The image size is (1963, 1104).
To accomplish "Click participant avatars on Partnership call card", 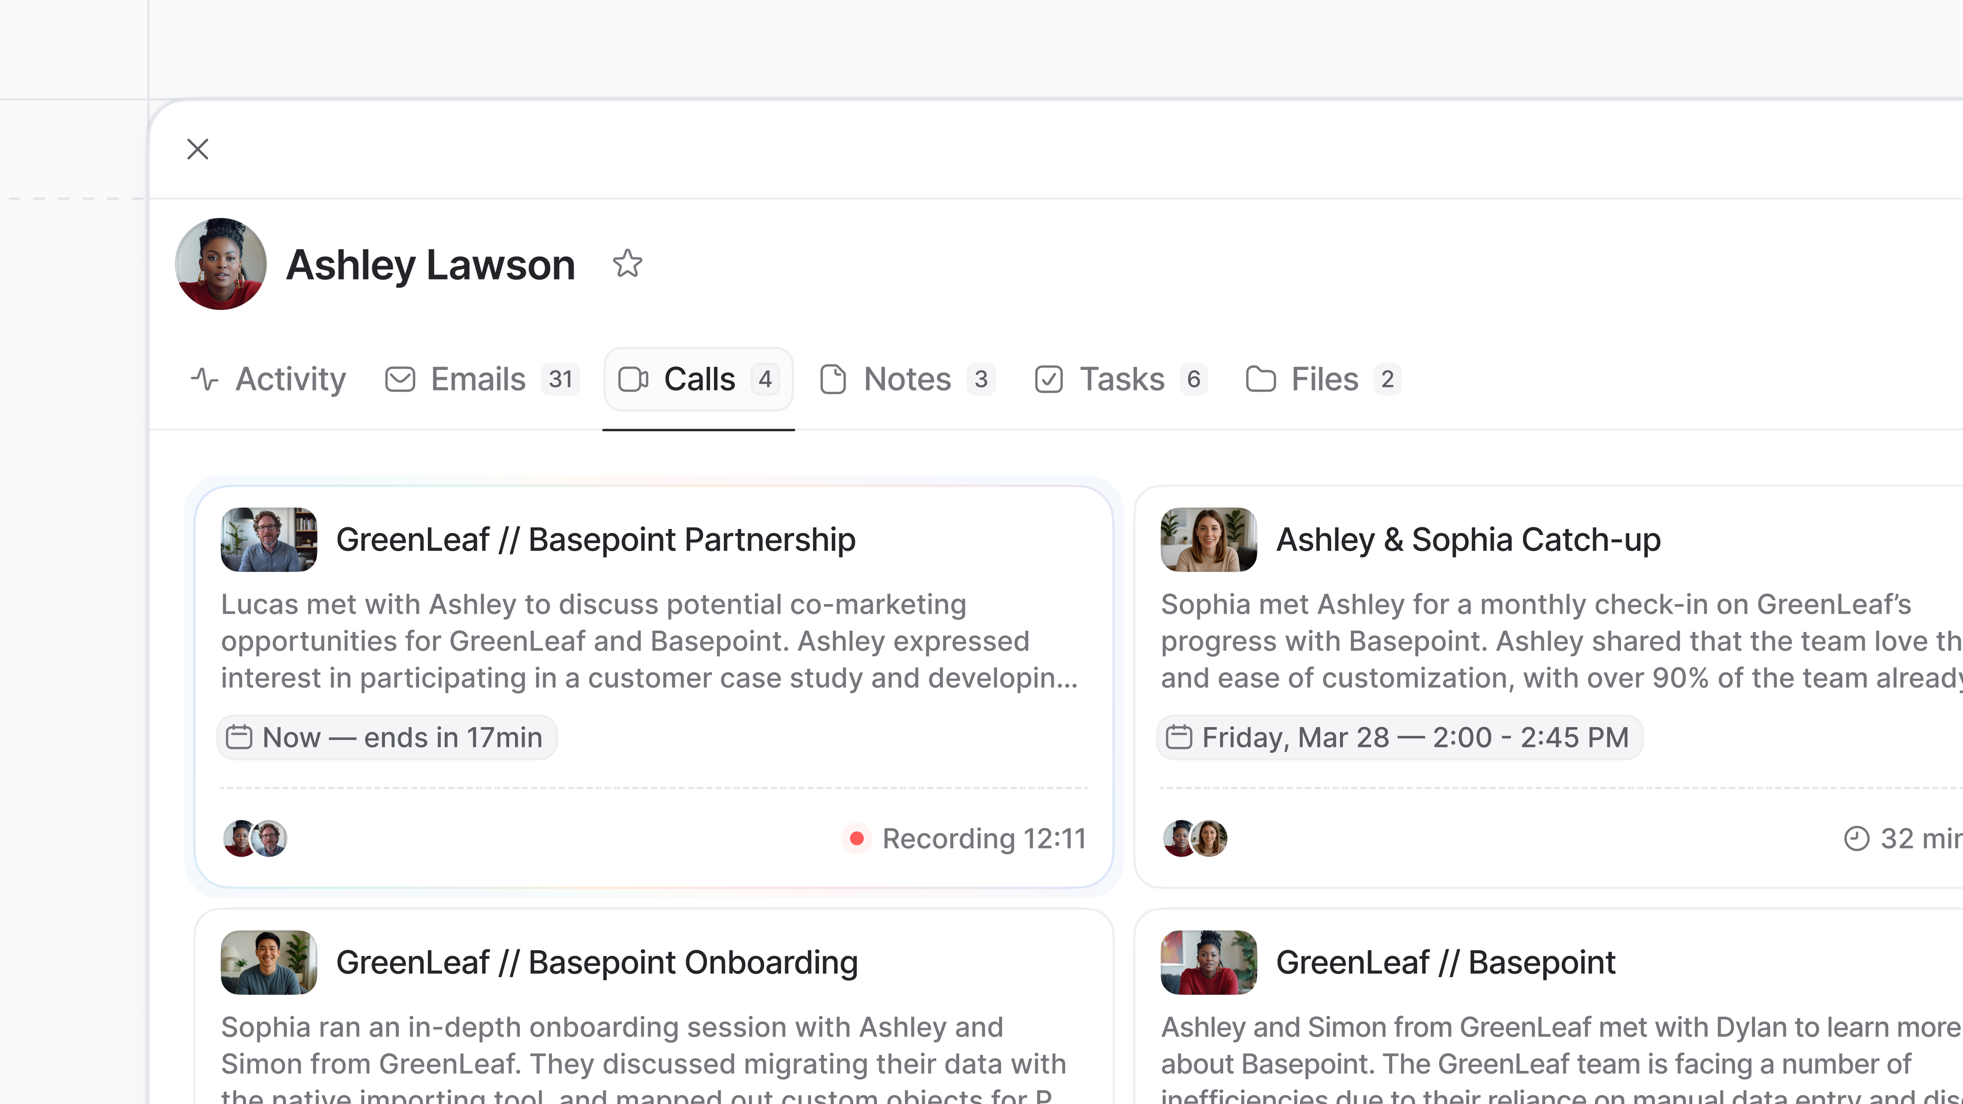I will click(x=255, y=838).
